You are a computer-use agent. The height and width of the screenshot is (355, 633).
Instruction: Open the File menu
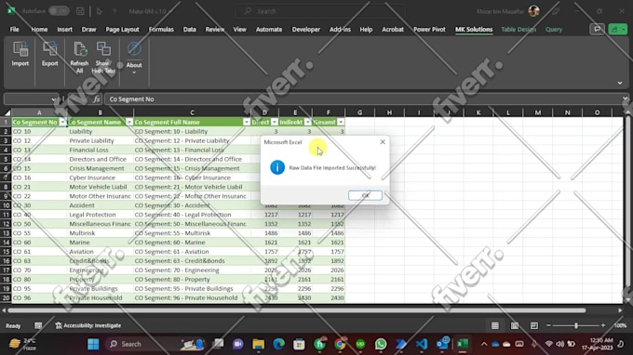[14, 30]
